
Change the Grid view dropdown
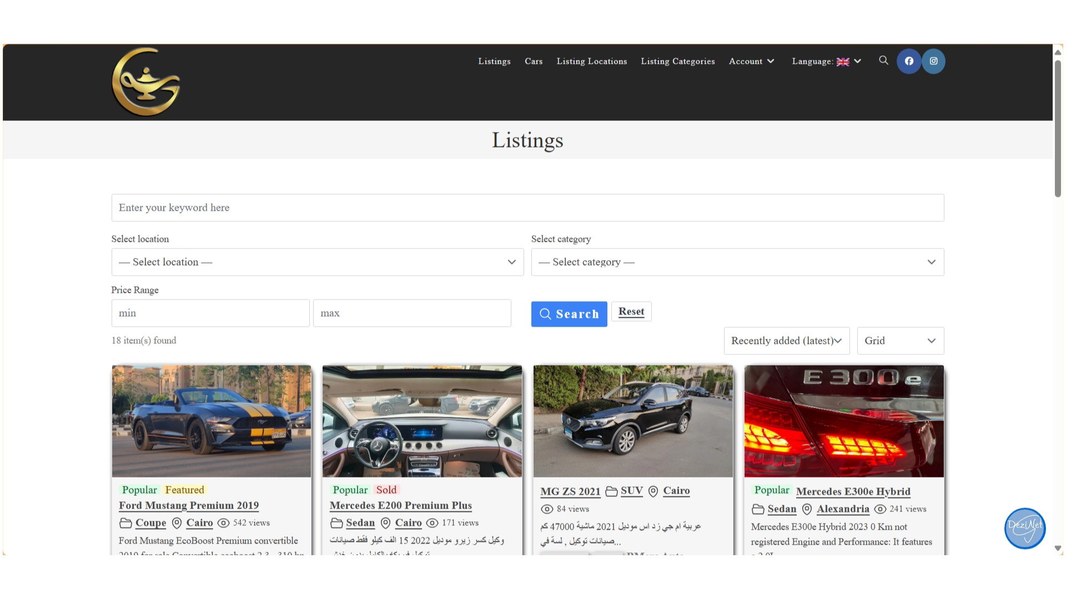pos(900,341)
